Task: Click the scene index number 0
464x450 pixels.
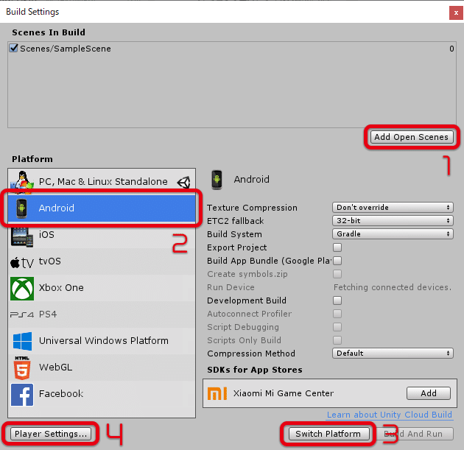Action: (451, 49)
